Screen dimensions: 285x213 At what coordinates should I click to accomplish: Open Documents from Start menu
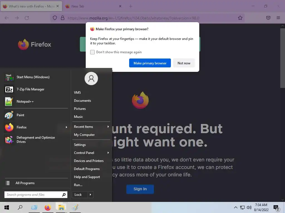(x=82, y=100)
